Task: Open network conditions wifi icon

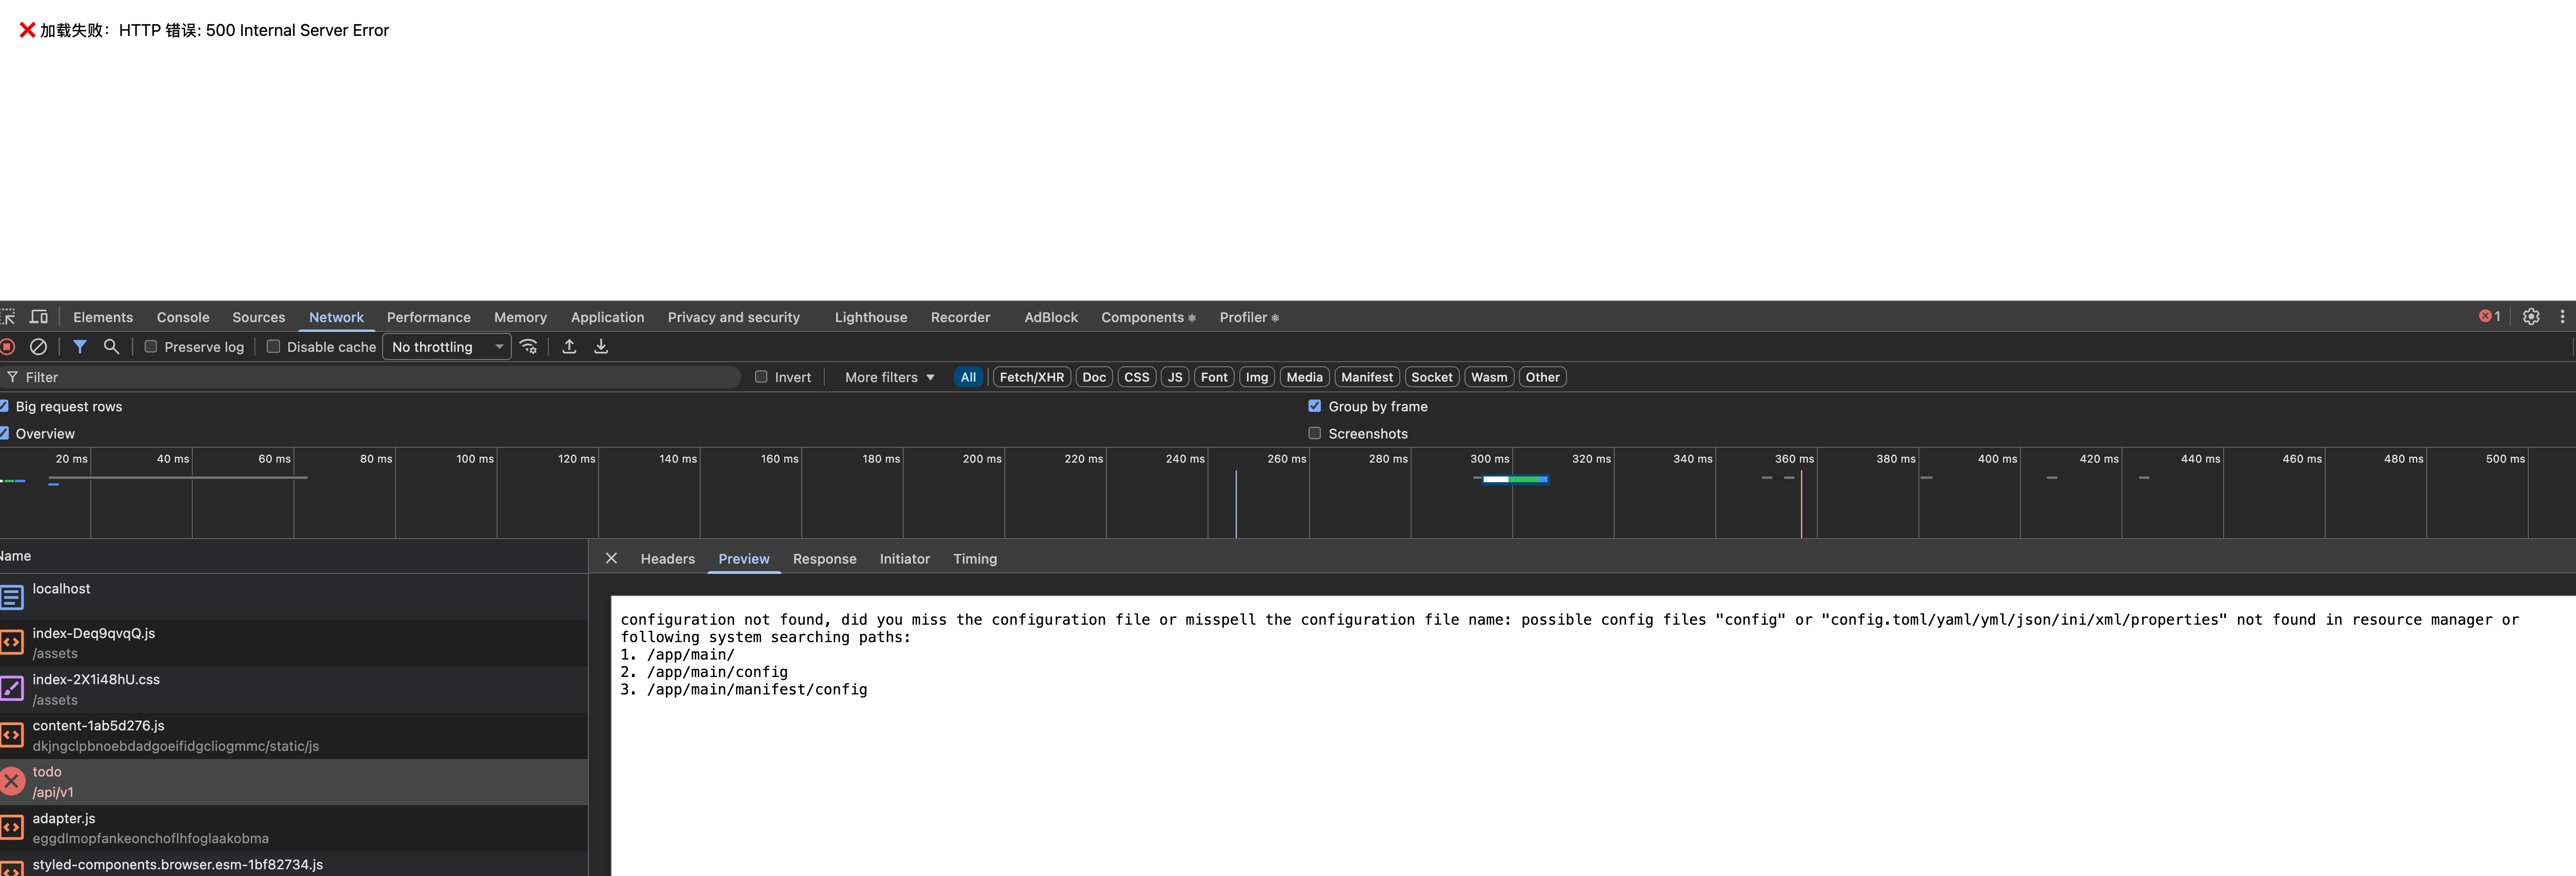Action: click(529, 346)
